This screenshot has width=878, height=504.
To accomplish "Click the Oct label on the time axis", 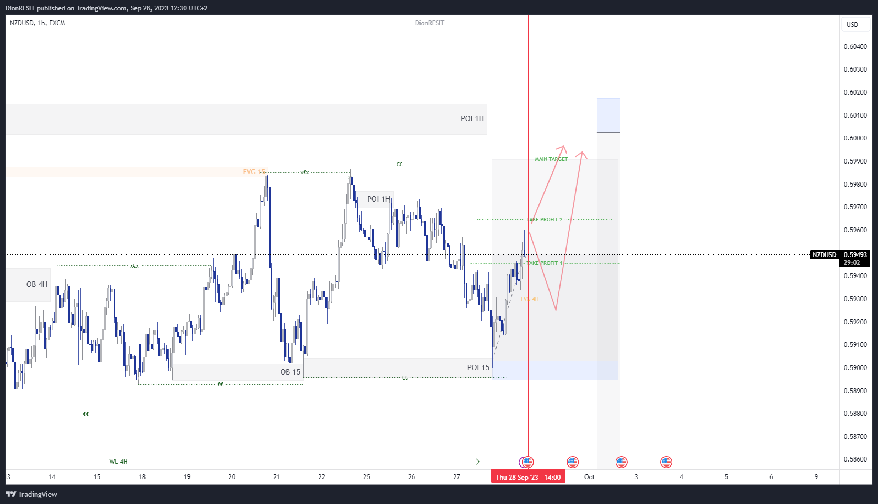I will [590, 477].
